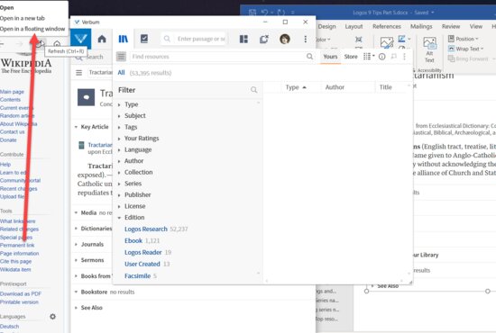This screenshot has height=333, width=496.
Task: Open the Documents checklist icon
Action: tap(144, 39)
